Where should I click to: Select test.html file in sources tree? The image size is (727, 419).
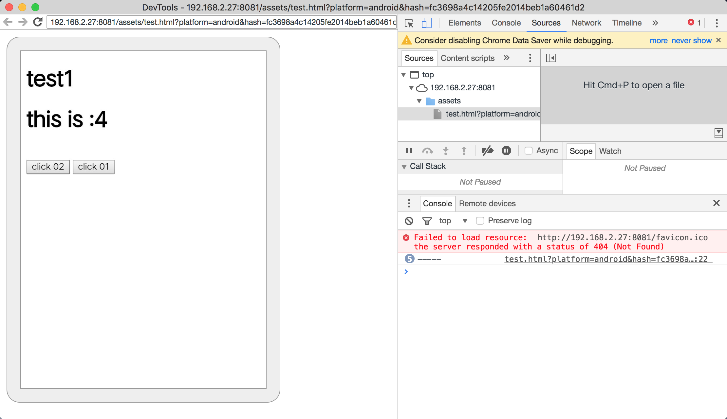pos(492,114)
